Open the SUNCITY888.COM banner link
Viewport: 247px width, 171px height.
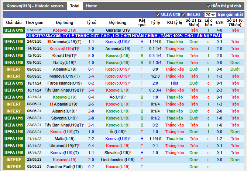coord(124,36)
